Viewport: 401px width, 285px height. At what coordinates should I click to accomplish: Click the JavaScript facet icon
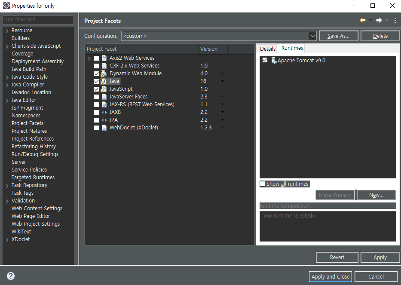[x=104, y=89]
